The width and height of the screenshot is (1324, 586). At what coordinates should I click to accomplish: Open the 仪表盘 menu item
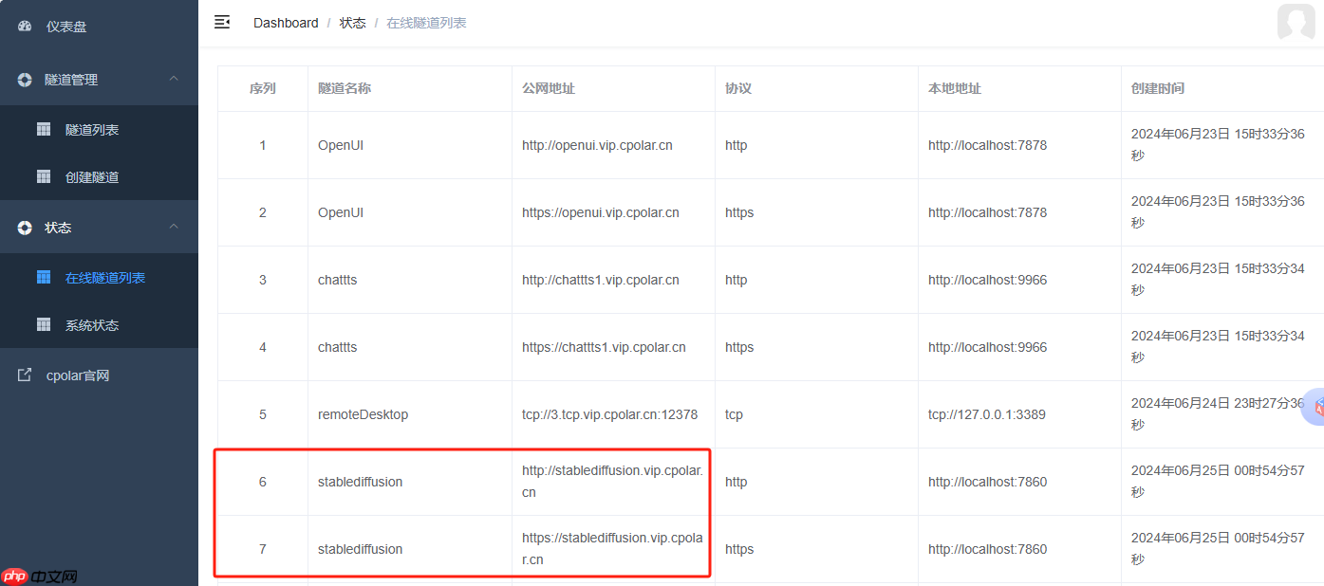99,27
